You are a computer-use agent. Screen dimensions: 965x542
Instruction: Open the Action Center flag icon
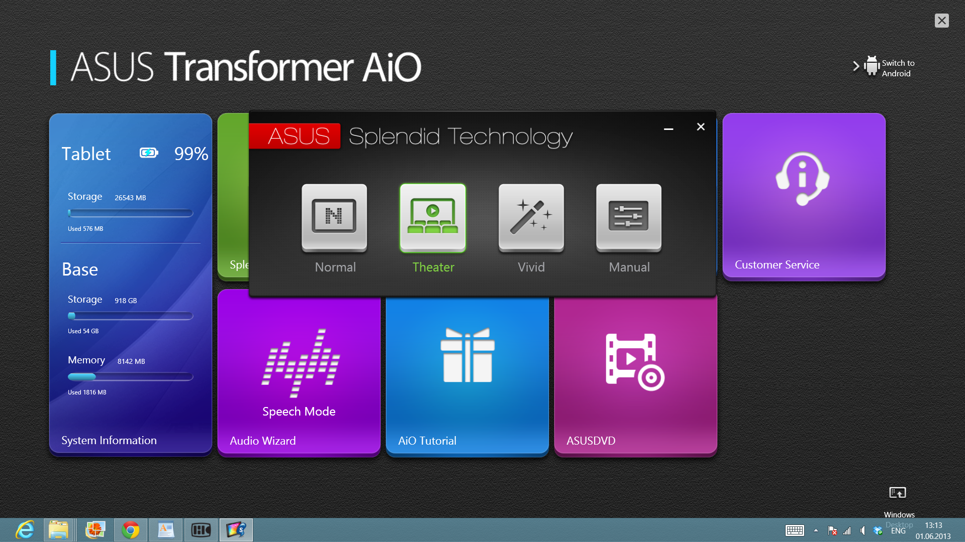(x=832, y=530)
